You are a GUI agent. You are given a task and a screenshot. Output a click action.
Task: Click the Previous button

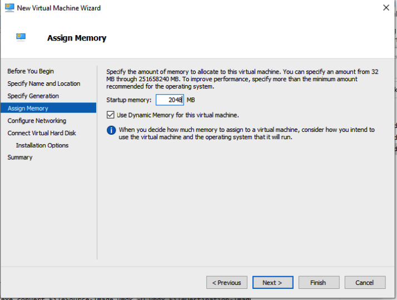coord(227,283)
